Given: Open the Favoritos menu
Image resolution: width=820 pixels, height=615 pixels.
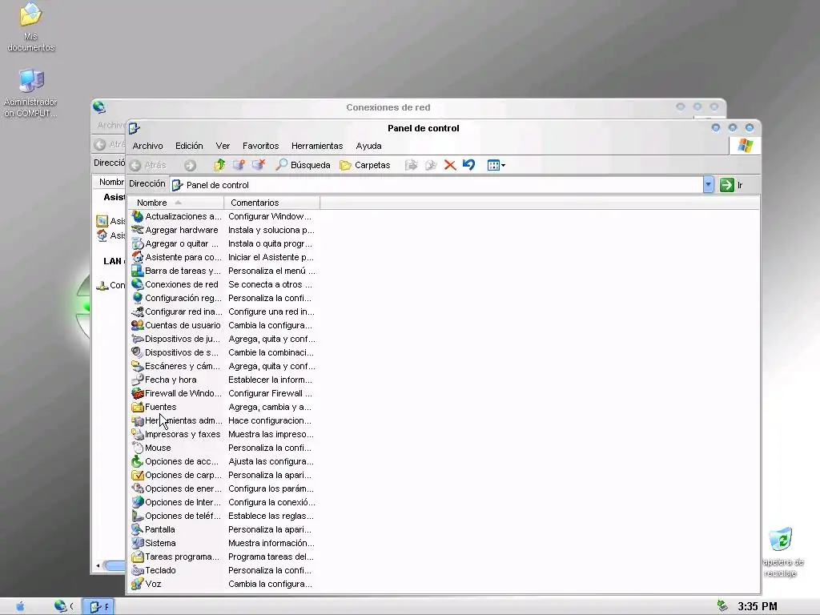Looking at the screenshot, I should [260, 146].
